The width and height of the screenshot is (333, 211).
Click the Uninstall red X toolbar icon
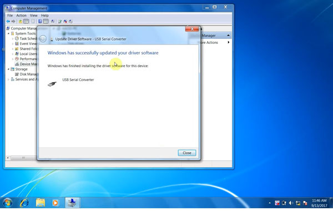pyautogui.click(x=65, y=21)
